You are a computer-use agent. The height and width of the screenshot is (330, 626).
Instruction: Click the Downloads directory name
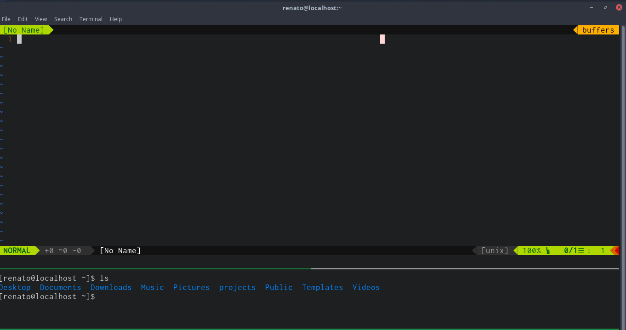click(x=111, y=287)
